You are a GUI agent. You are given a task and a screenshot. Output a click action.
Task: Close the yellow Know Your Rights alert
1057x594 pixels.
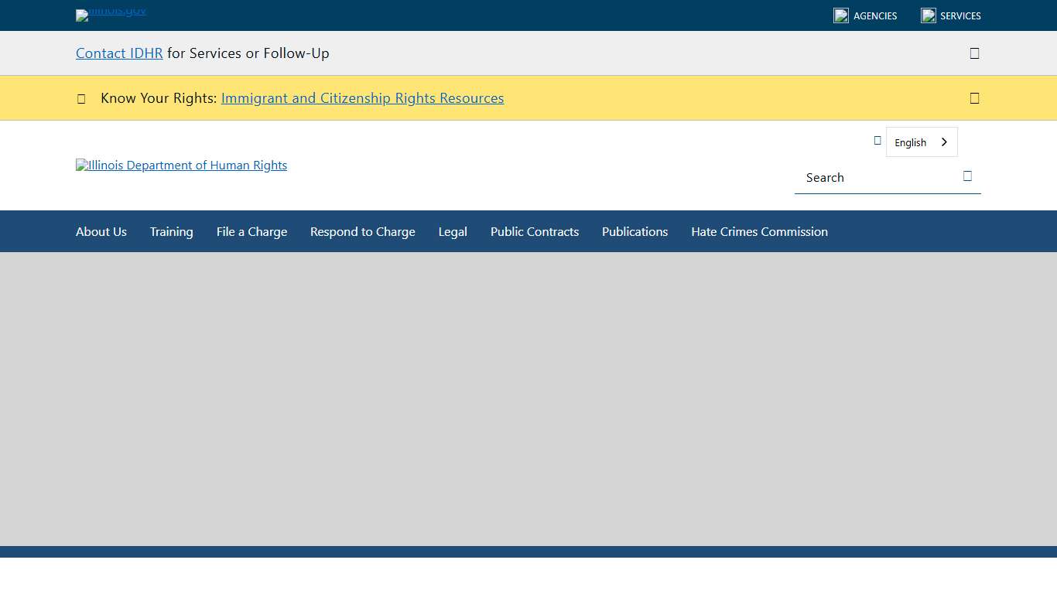click(974, 98)
